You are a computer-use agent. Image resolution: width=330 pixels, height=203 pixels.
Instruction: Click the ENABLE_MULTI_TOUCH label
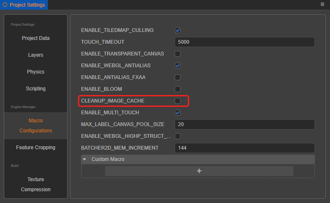110,113
